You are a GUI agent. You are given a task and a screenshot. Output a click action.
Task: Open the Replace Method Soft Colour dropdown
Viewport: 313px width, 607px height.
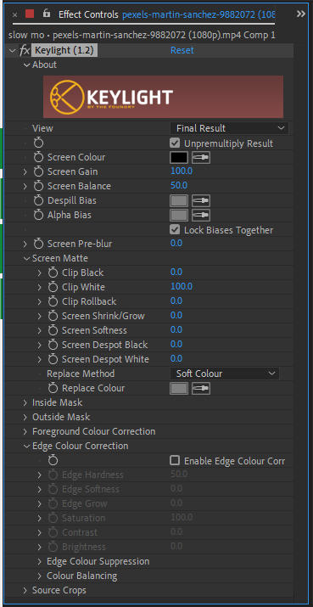click(225, 374)
